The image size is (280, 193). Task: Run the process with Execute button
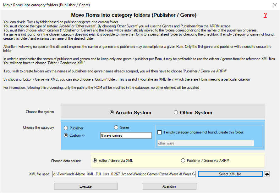(86, 186)
